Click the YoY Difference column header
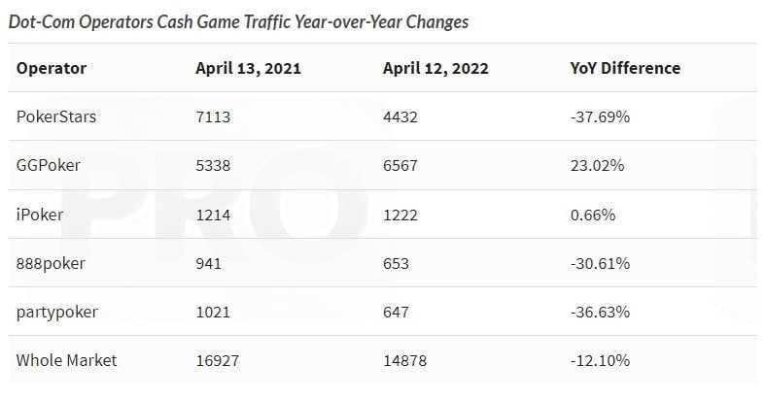The height and width of the screenshot is (398, 766). [x=624, y=68]
